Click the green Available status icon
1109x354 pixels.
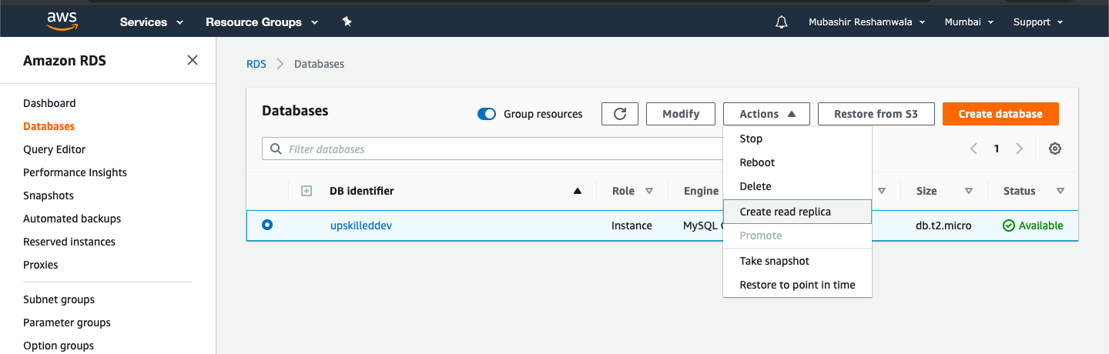click(1009, 225)
